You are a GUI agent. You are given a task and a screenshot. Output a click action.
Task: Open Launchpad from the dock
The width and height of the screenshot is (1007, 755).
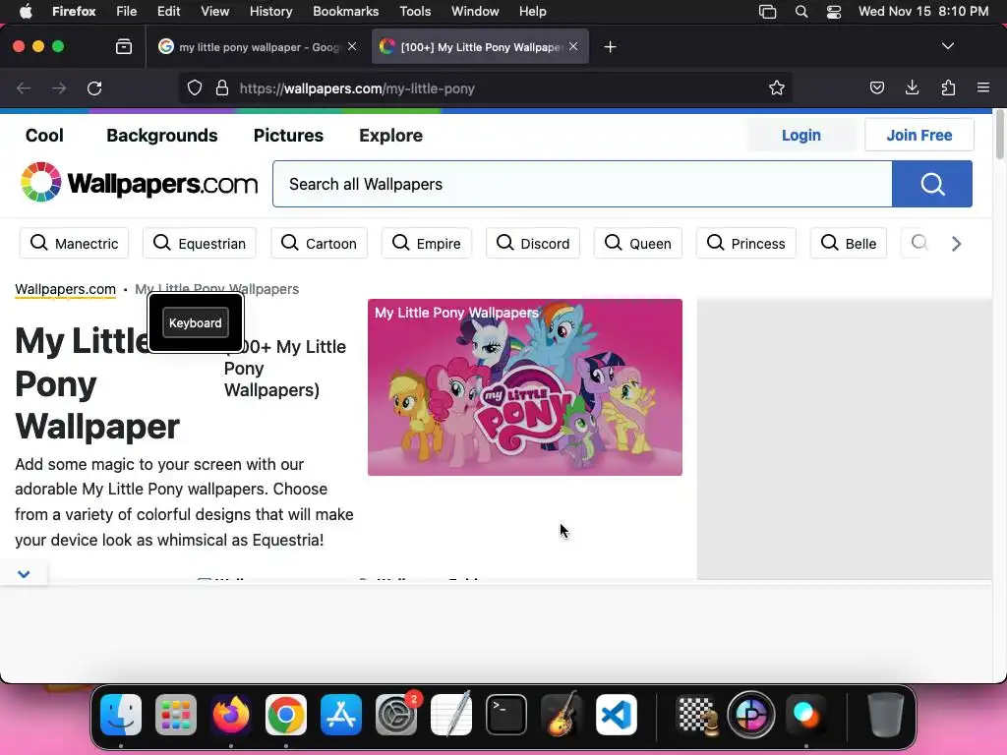176,715
